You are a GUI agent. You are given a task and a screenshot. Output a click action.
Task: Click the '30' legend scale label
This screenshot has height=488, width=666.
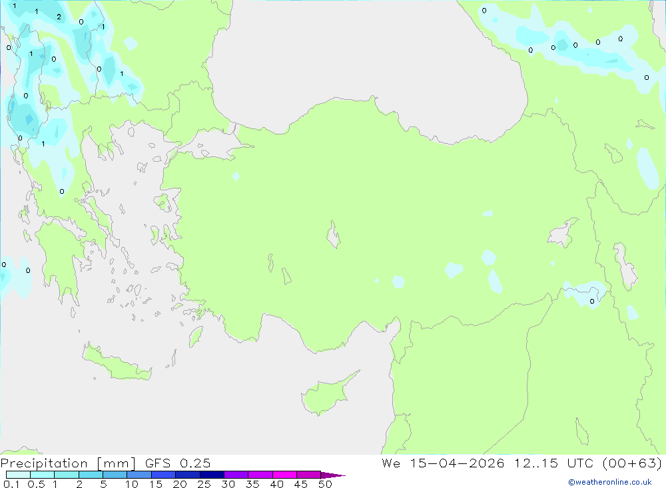(x=228, y=484)
